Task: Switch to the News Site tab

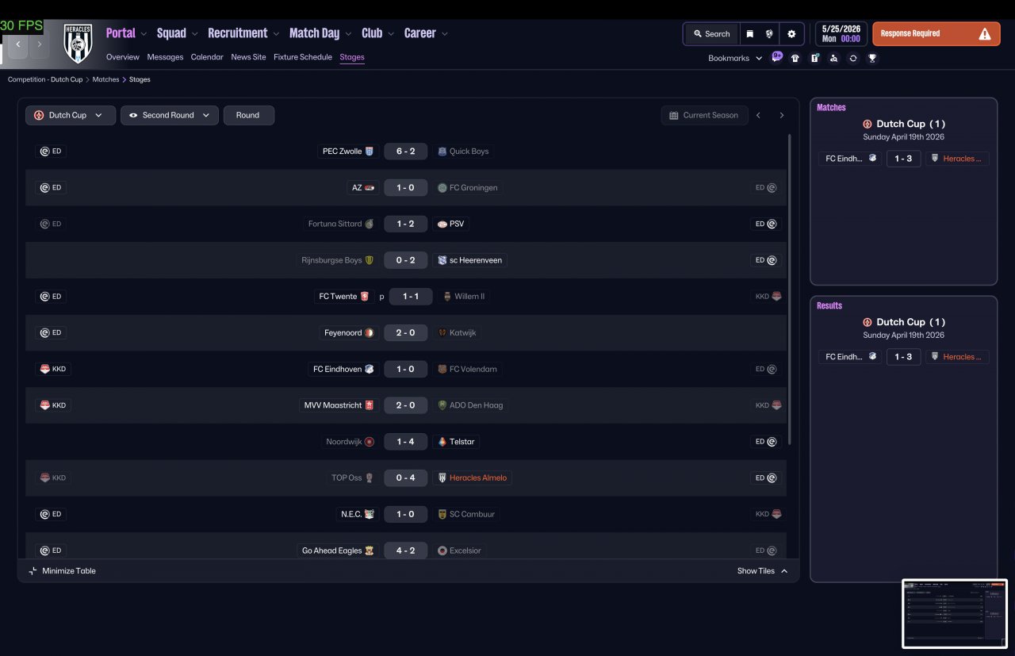Action: tap(248, 57)
